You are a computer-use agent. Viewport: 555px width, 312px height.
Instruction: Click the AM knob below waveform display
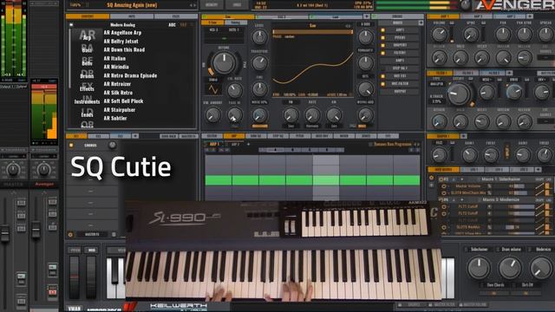pos(334,115)
